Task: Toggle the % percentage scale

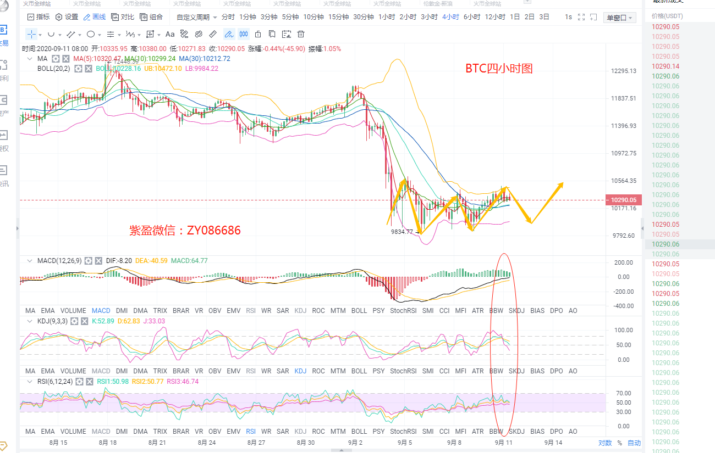Action: [x=619, y=443]
